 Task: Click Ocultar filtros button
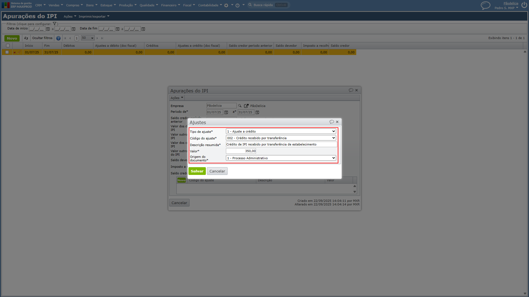(x=42, y=38)
